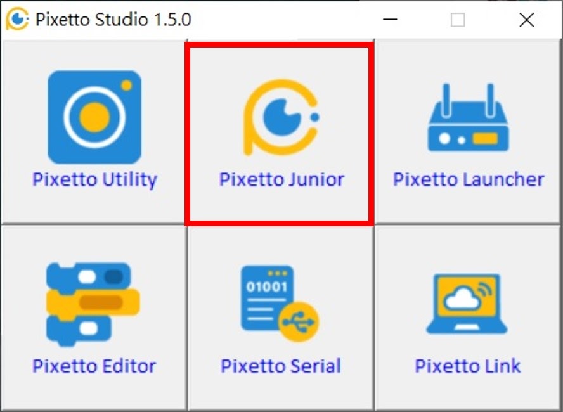Select the Pixetto Editor label

click(x=94, y=366)
